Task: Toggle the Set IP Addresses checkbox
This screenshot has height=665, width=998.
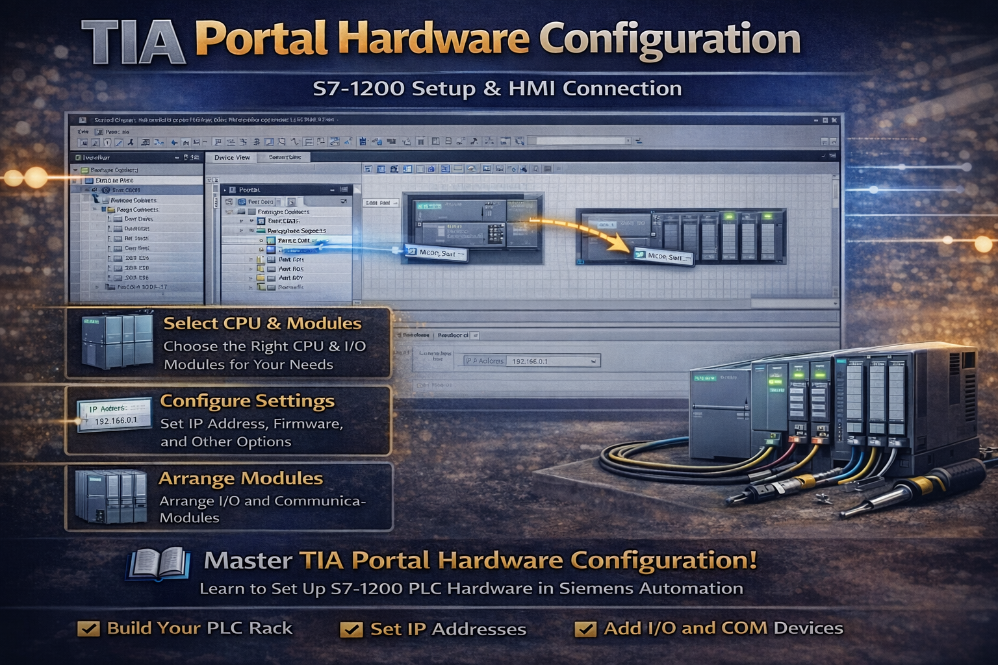Action: pos(352,628)
